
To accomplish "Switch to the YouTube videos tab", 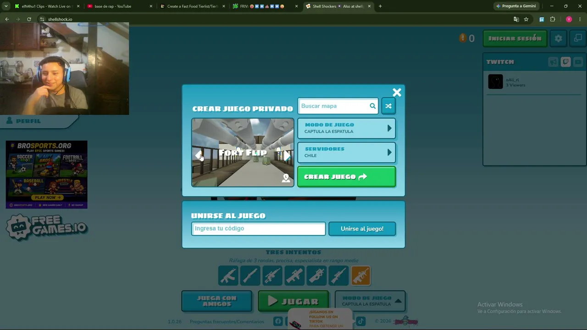I will tap(578, 62).
